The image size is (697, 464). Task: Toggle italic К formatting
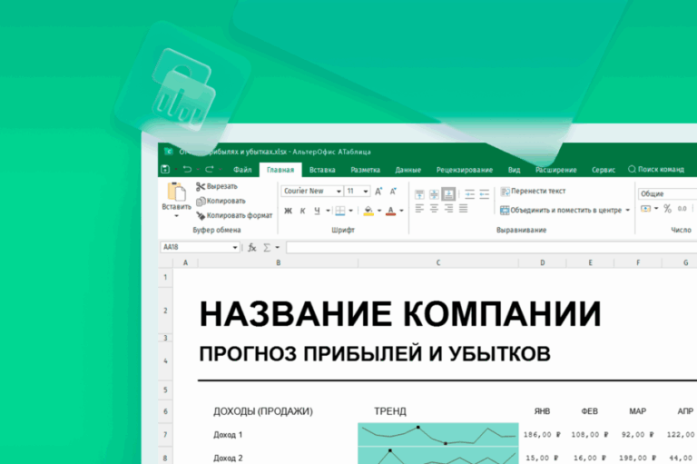click(x=302, y=211)
